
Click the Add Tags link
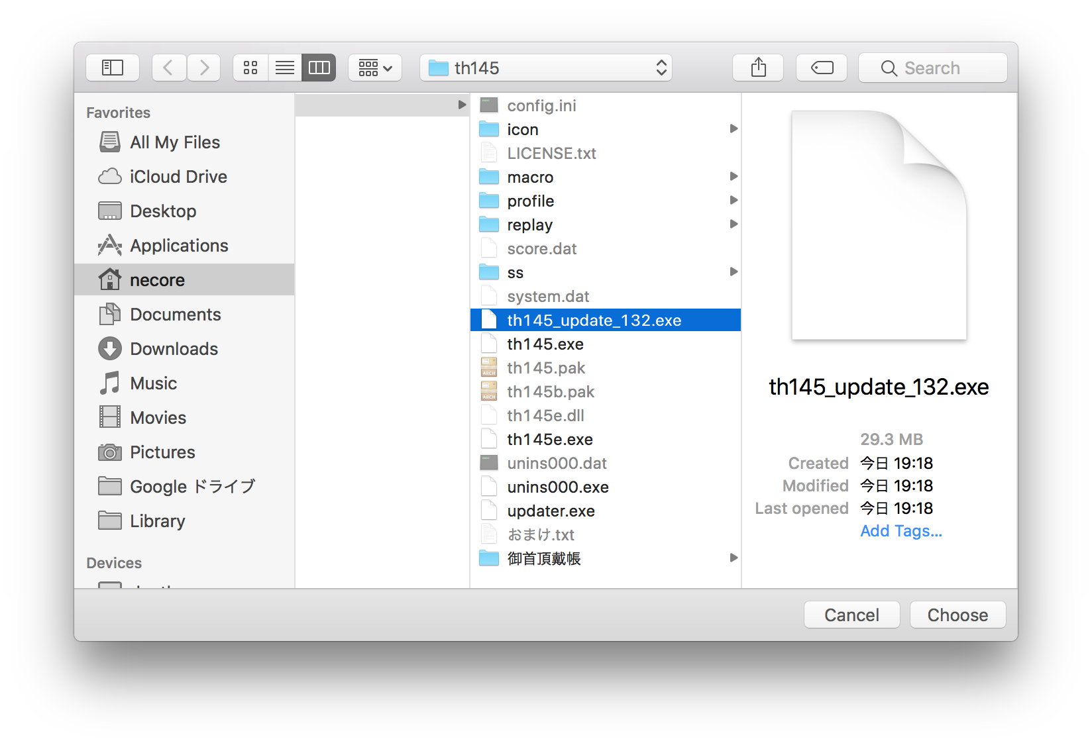(901, 531)
